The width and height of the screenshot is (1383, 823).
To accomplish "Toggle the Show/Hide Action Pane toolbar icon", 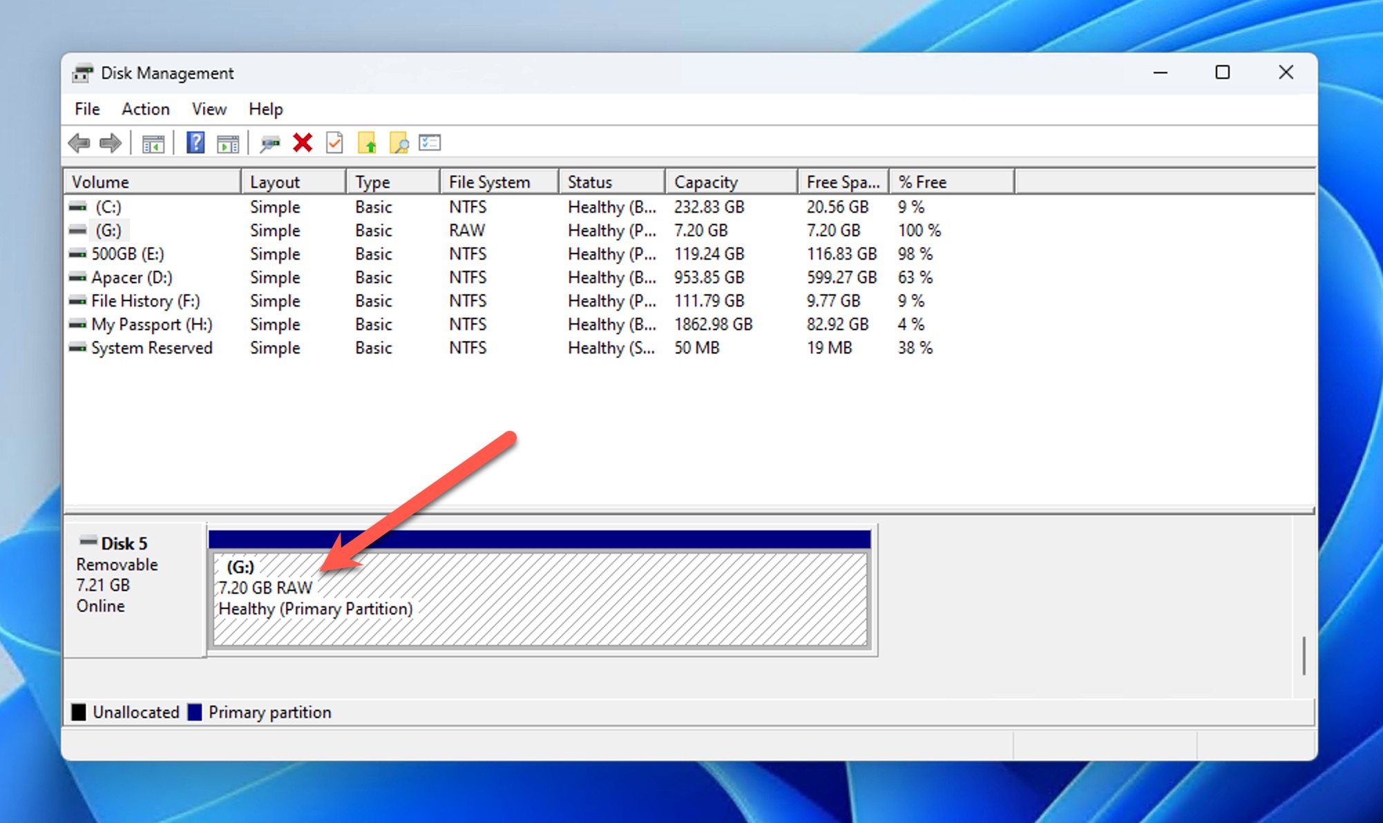I will (228, 143).
